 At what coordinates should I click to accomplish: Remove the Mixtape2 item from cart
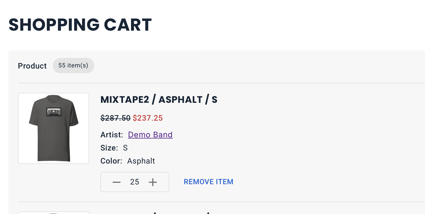[x=209, y=182]
